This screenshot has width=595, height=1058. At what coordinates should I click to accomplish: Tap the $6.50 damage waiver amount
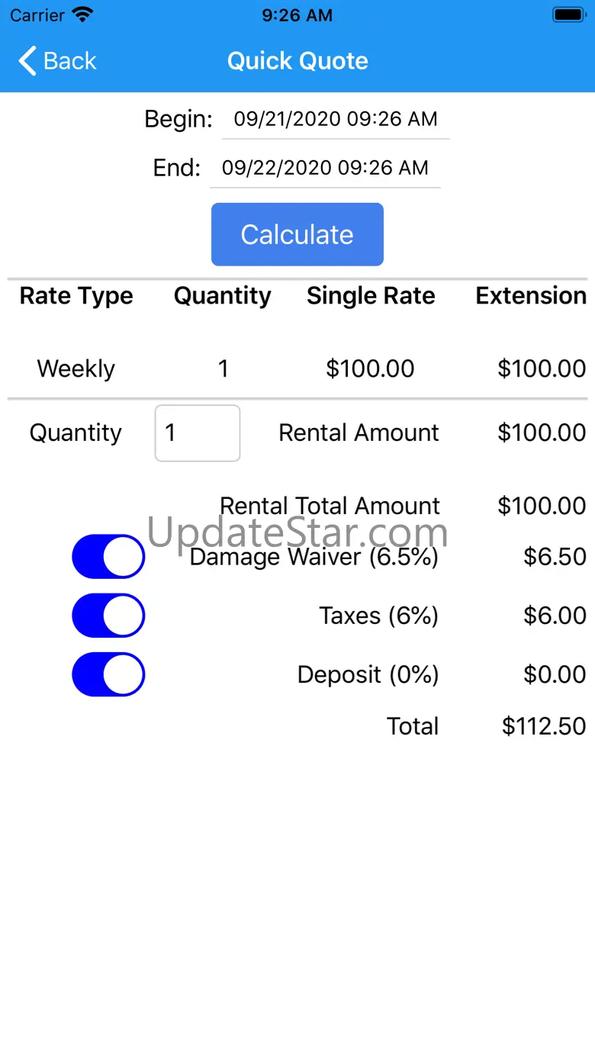coord(555,557)
